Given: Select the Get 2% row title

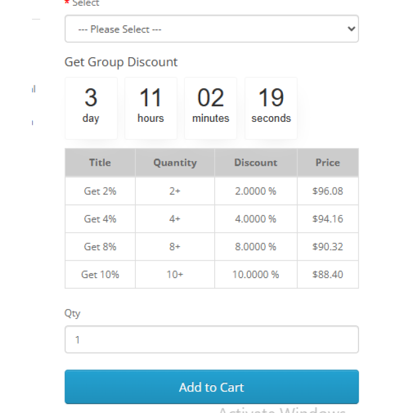Looking at the screenshot, I should pos(100,191).
